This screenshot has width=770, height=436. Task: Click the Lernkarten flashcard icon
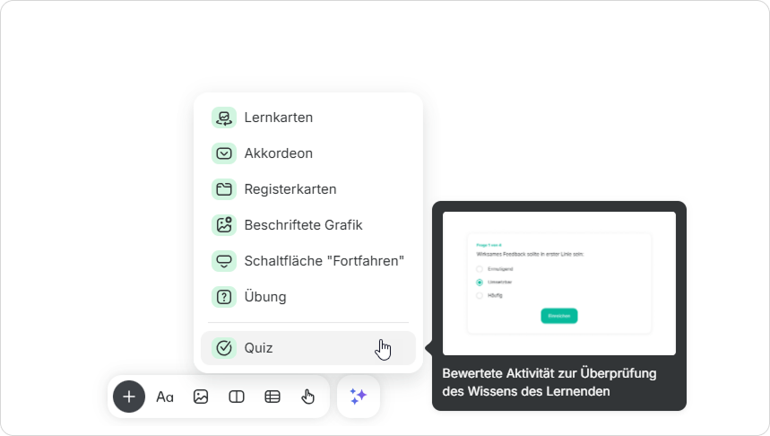pos(224,118)
